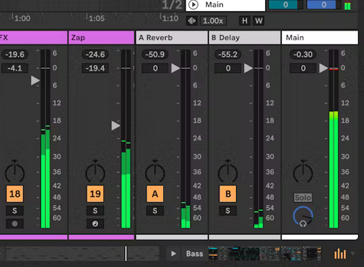
Task: Click the FX peak level -19.6
Action: [x=15, y=55]
